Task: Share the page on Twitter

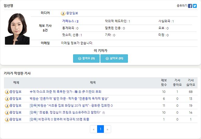Action: point(195,6)
